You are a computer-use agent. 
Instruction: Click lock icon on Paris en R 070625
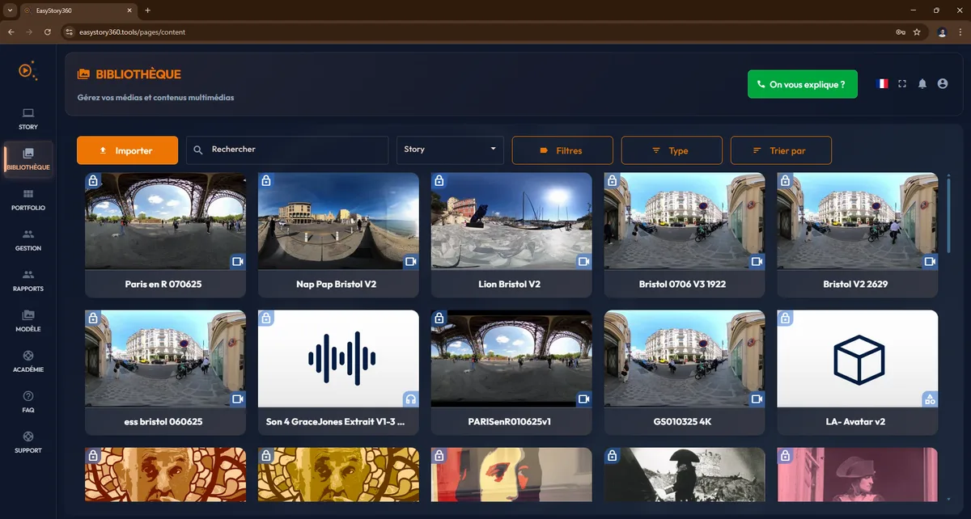click(x=93, y=180)
